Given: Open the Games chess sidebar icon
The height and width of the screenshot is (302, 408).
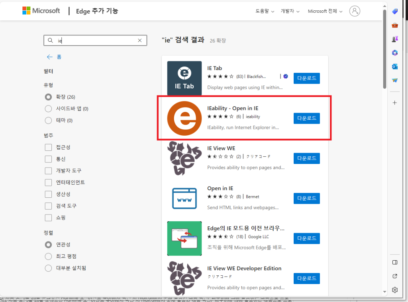Looking at the screenshot, I should click(395, 39).
